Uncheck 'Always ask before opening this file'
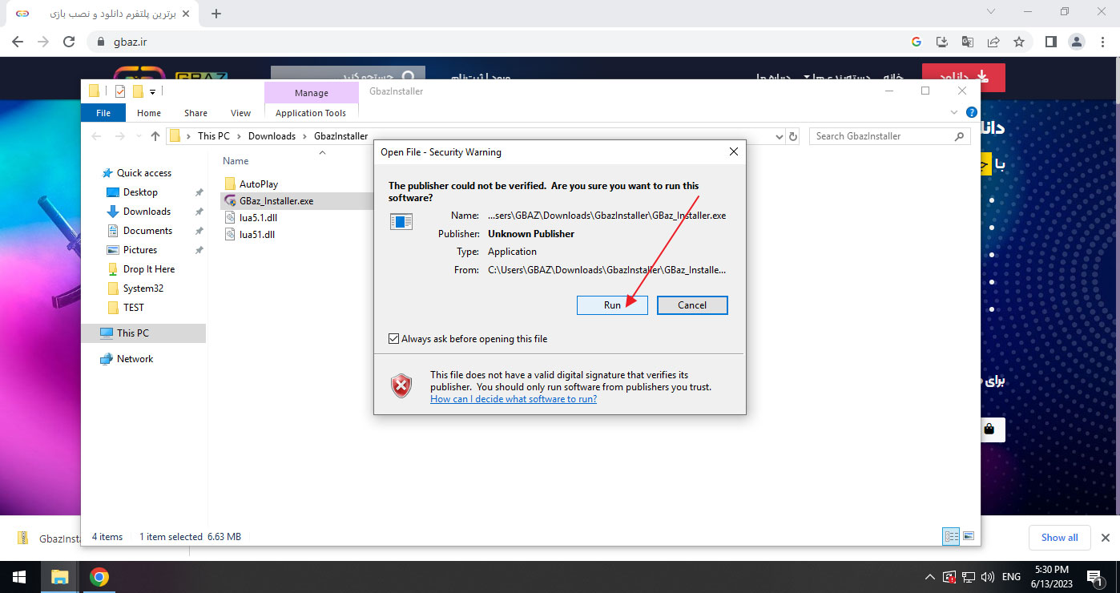The image size is (1120, 593). 393,339
